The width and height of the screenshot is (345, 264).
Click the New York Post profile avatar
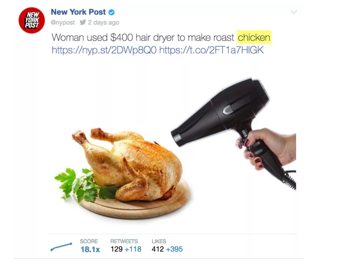pos(32,20)
